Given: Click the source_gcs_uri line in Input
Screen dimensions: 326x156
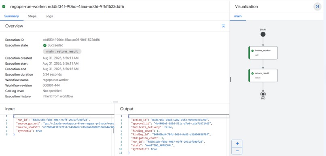Looking at the screenshot, I should [x=65, y=124].
